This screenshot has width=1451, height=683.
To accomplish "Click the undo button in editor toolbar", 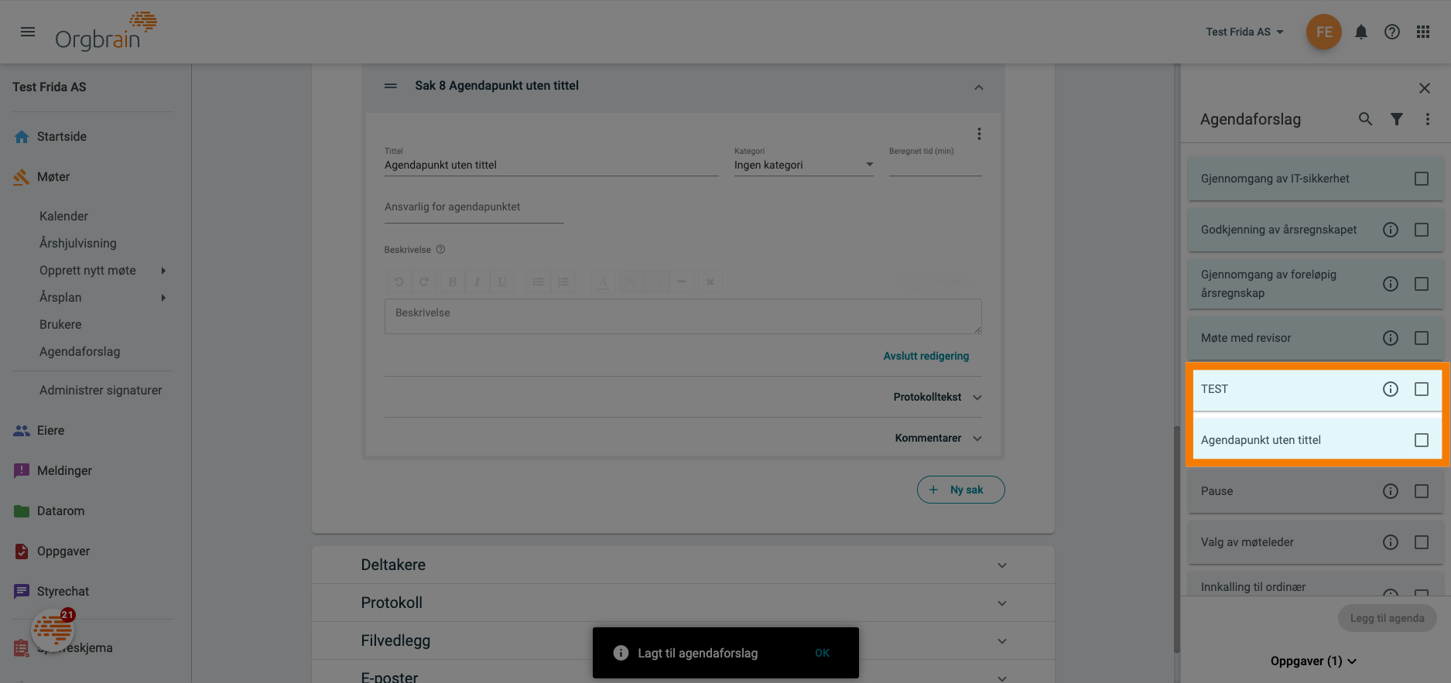I will [x=399, y=282].
